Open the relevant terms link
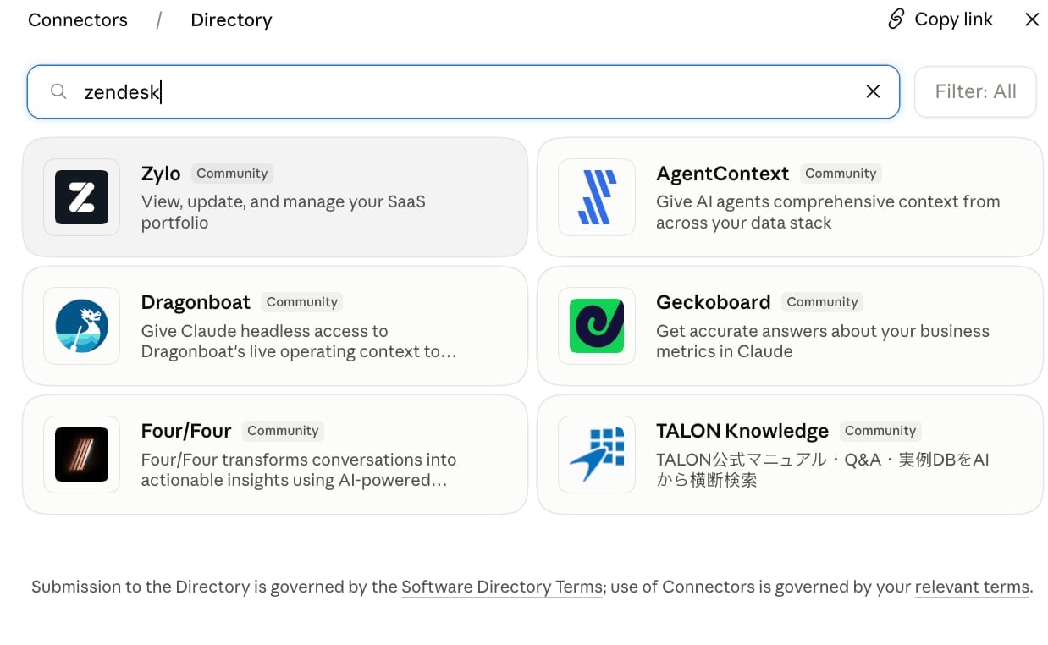Viewport: 1048px width, 645px height. click(x=972, y=587)
